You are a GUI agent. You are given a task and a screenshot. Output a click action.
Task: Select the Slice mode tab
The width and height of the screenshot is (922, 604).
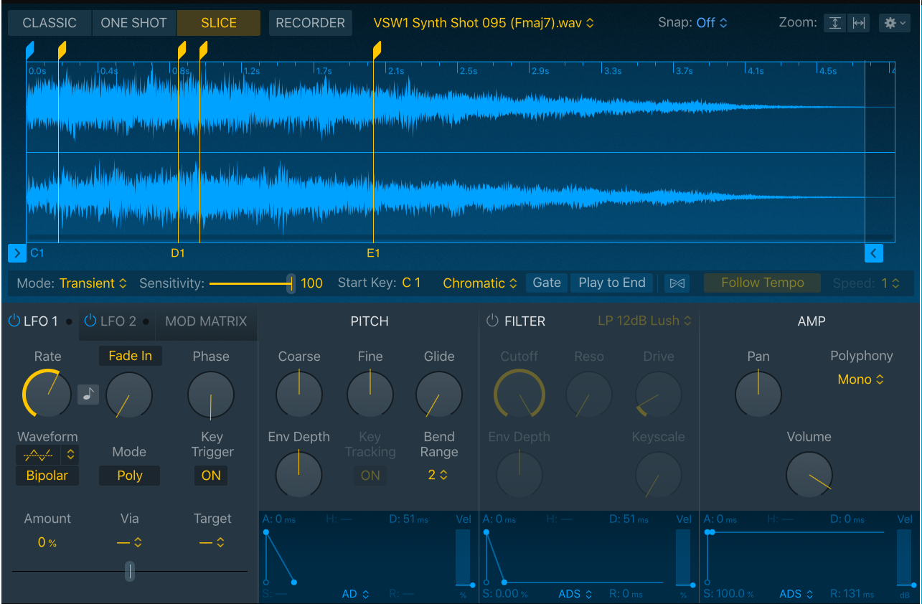[219, 23]
